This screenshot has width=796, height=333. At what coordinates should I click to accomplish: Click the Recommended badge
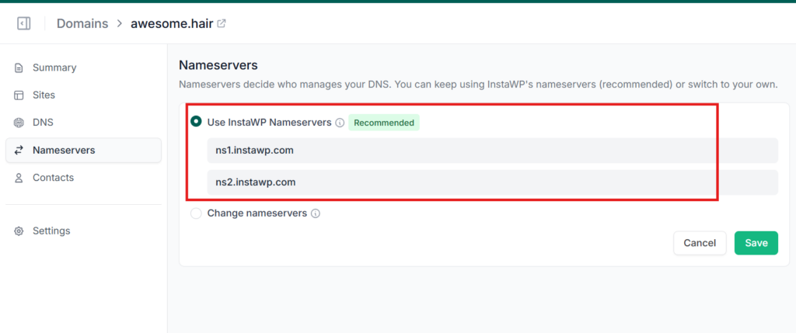[x=384, y=123]
